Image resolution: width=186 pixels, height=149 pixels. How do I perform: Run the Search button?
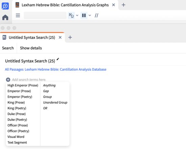click(8, 48)
